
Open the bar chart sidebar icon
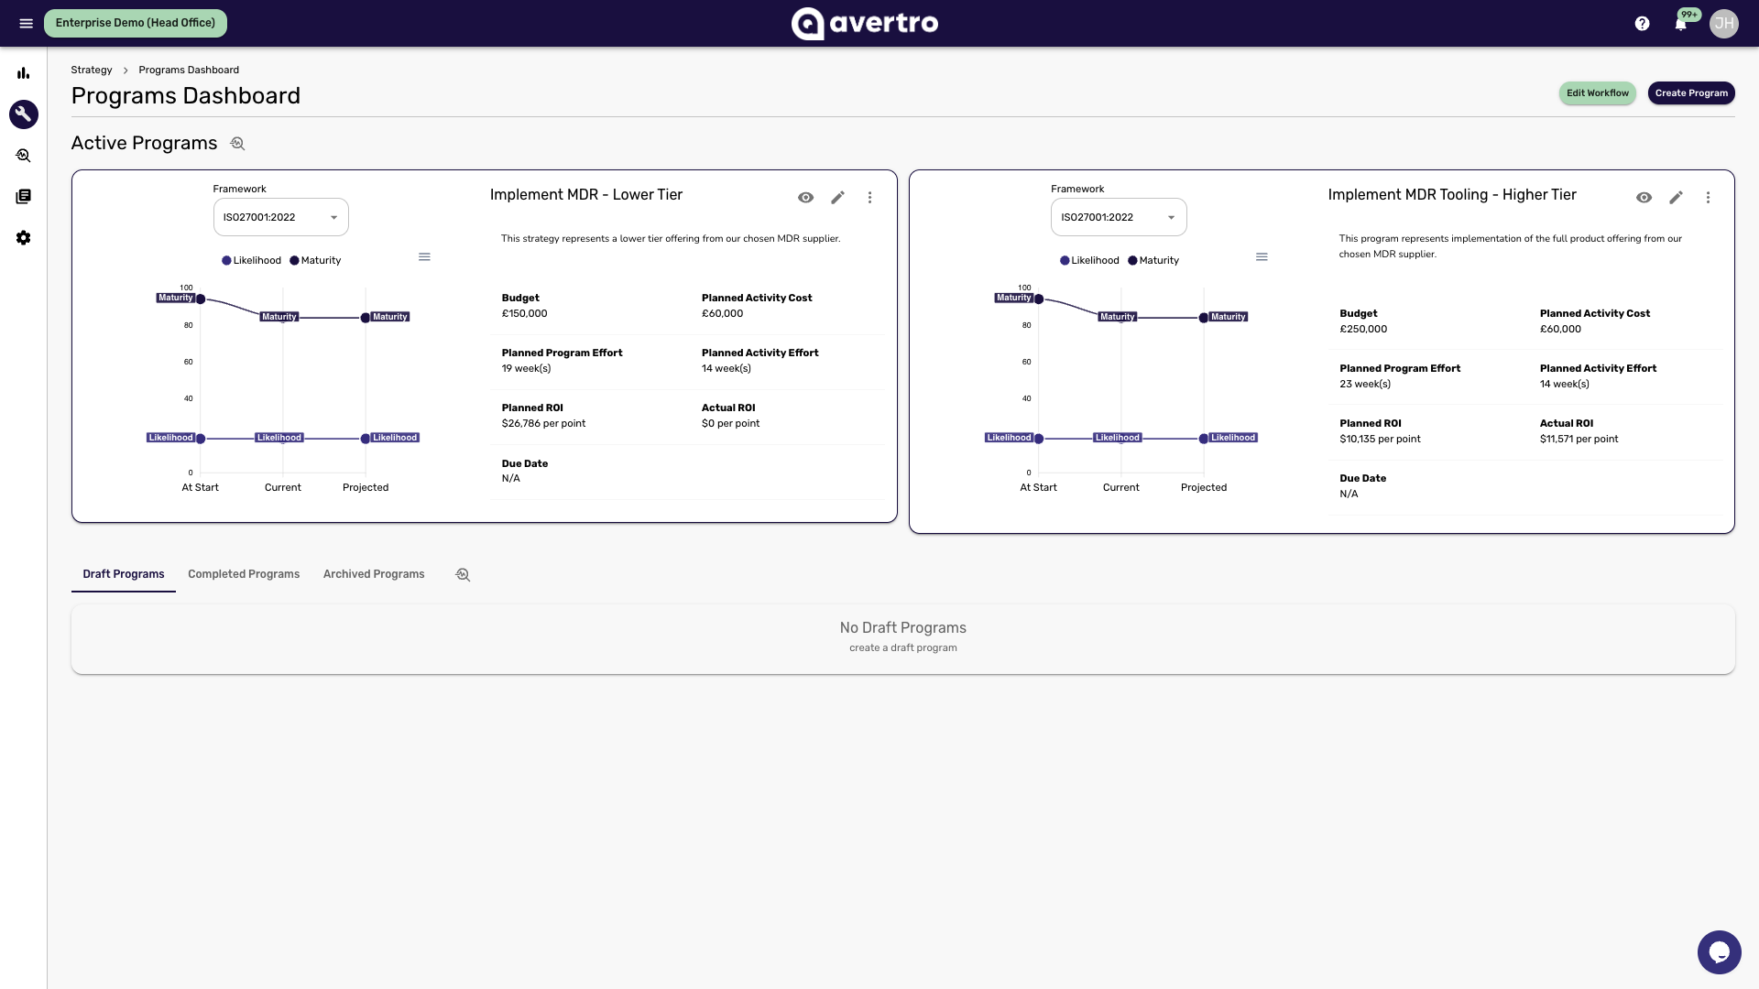pyautogui.click(x=24, y=73)
